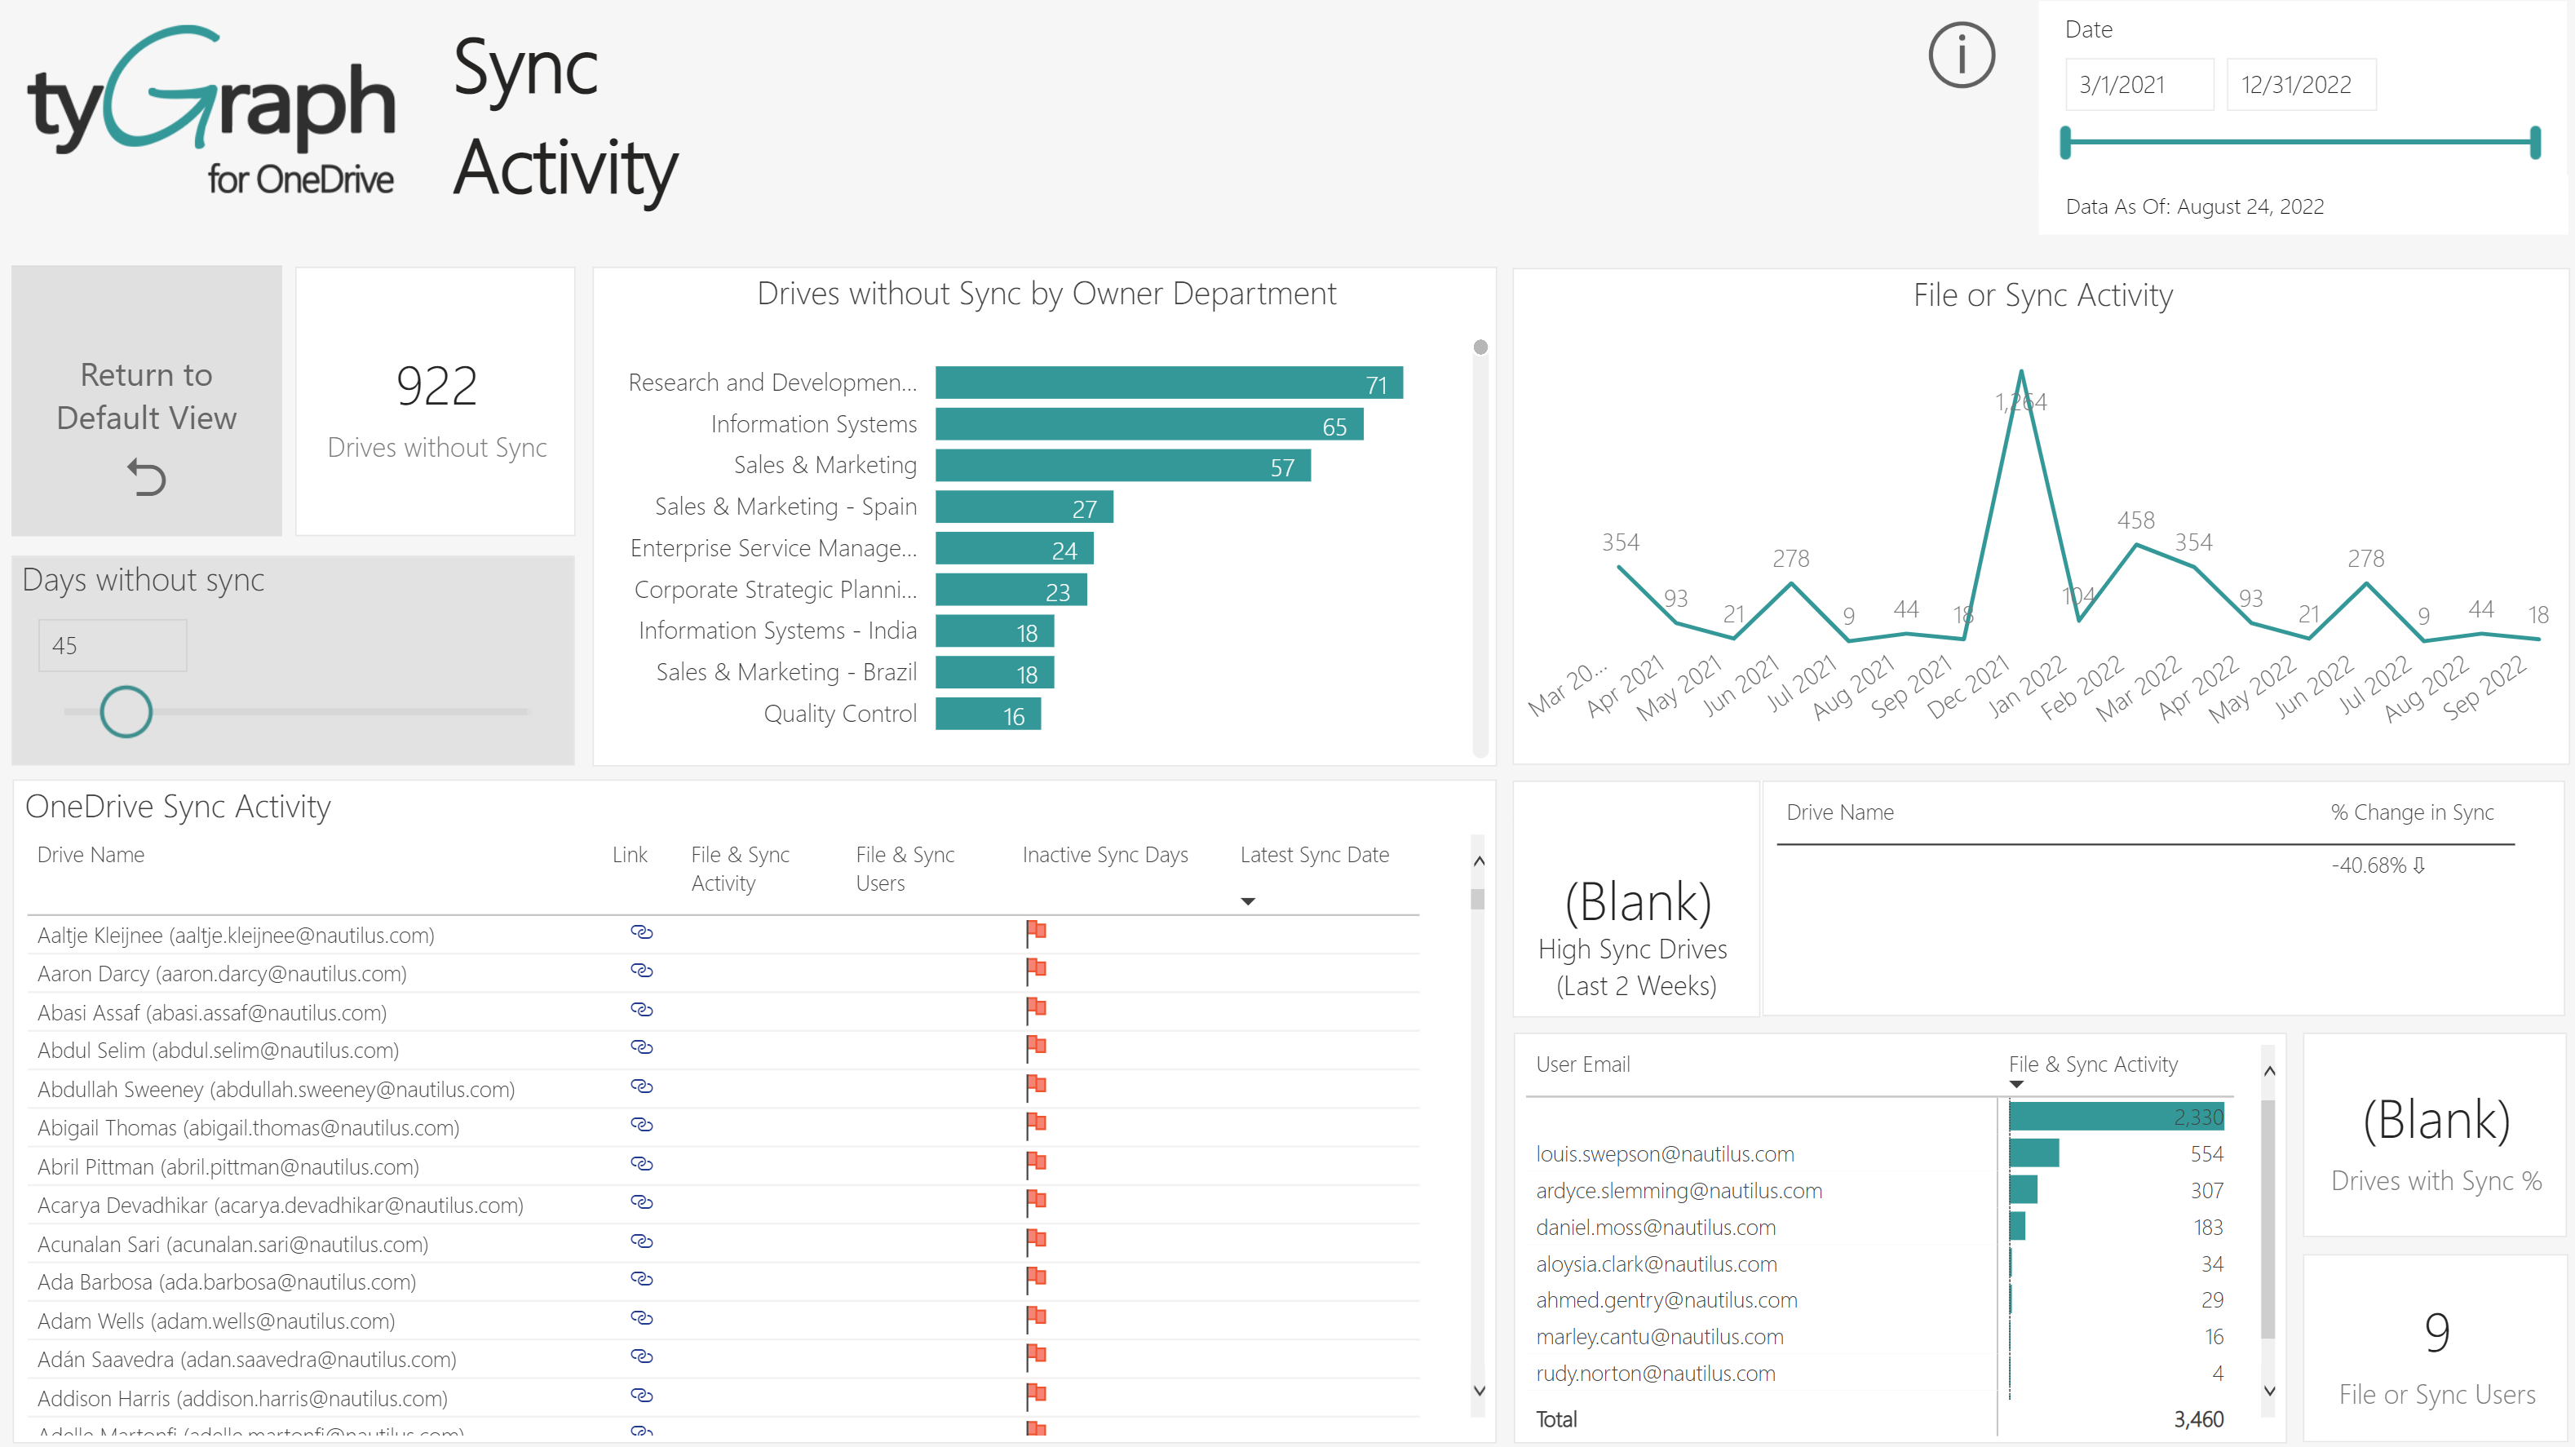The image size is (2575, 1447).
Task: Open link icon for Addison Harris drive
Action: click(x=642, y=1395)
